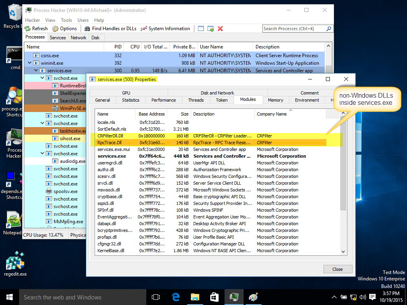Open the GPU tab in Properties

click(x=126, y=93)
